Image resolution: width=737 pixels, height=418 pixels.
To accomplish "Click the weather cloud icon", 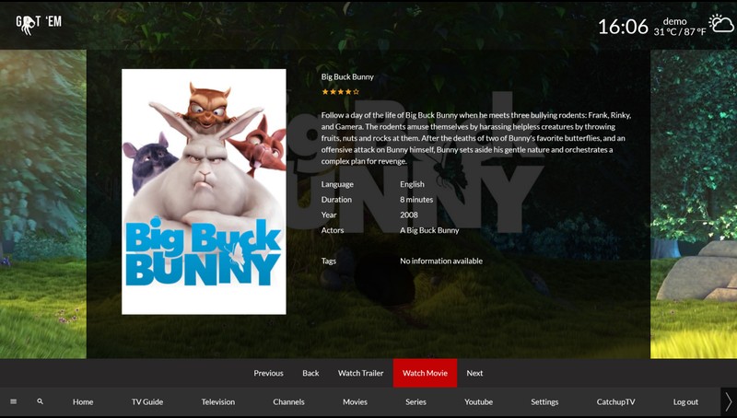I will (721, 24).
